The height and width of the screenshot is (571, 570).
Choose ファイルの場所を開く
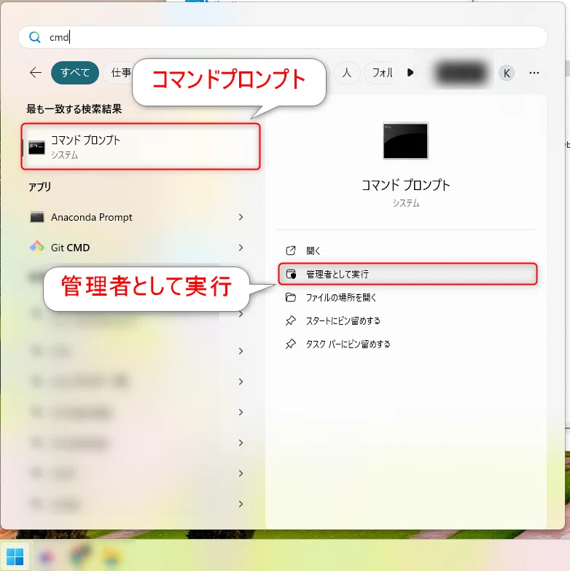tap(407, 297)
